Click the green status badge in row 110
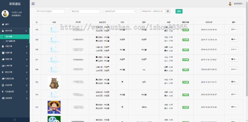Image resolution: width=248 pixels, height=122 pixels. [185, 29]
